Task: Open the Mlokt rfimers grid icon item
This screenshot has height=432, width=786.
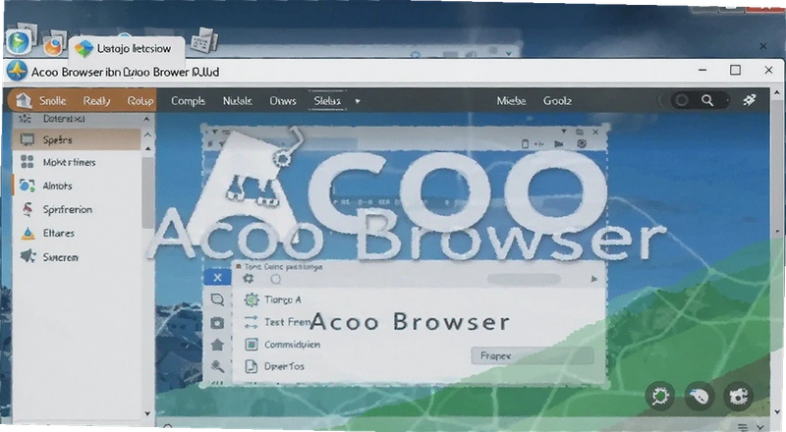Action: tap(28, 162)
